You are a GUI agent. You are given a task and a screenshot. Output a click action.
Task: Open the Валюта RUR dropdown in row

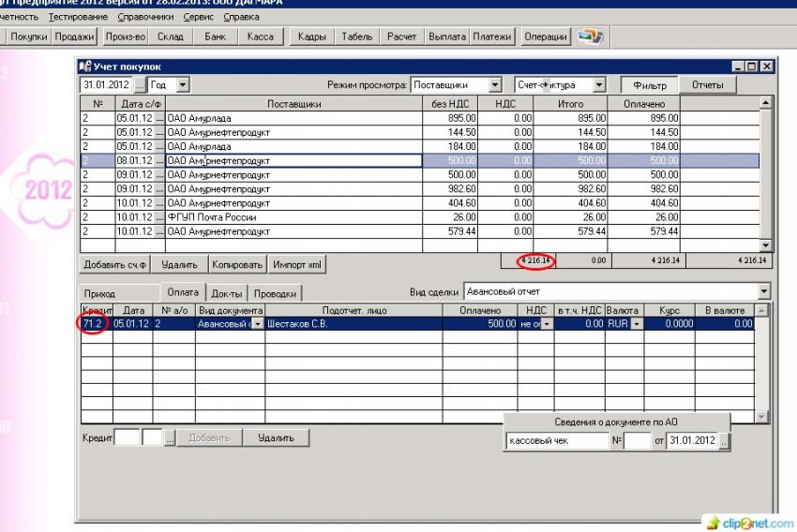click(x=637, y=324)
